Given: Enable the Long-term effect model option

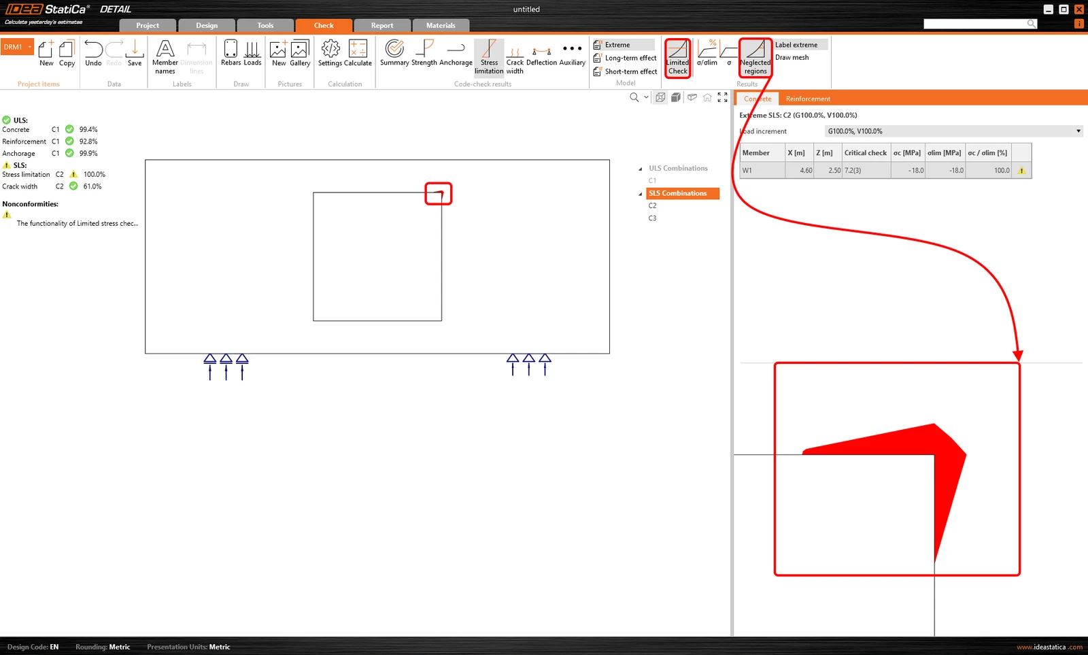Looking at the screenshot, I should tap(624, 58).
